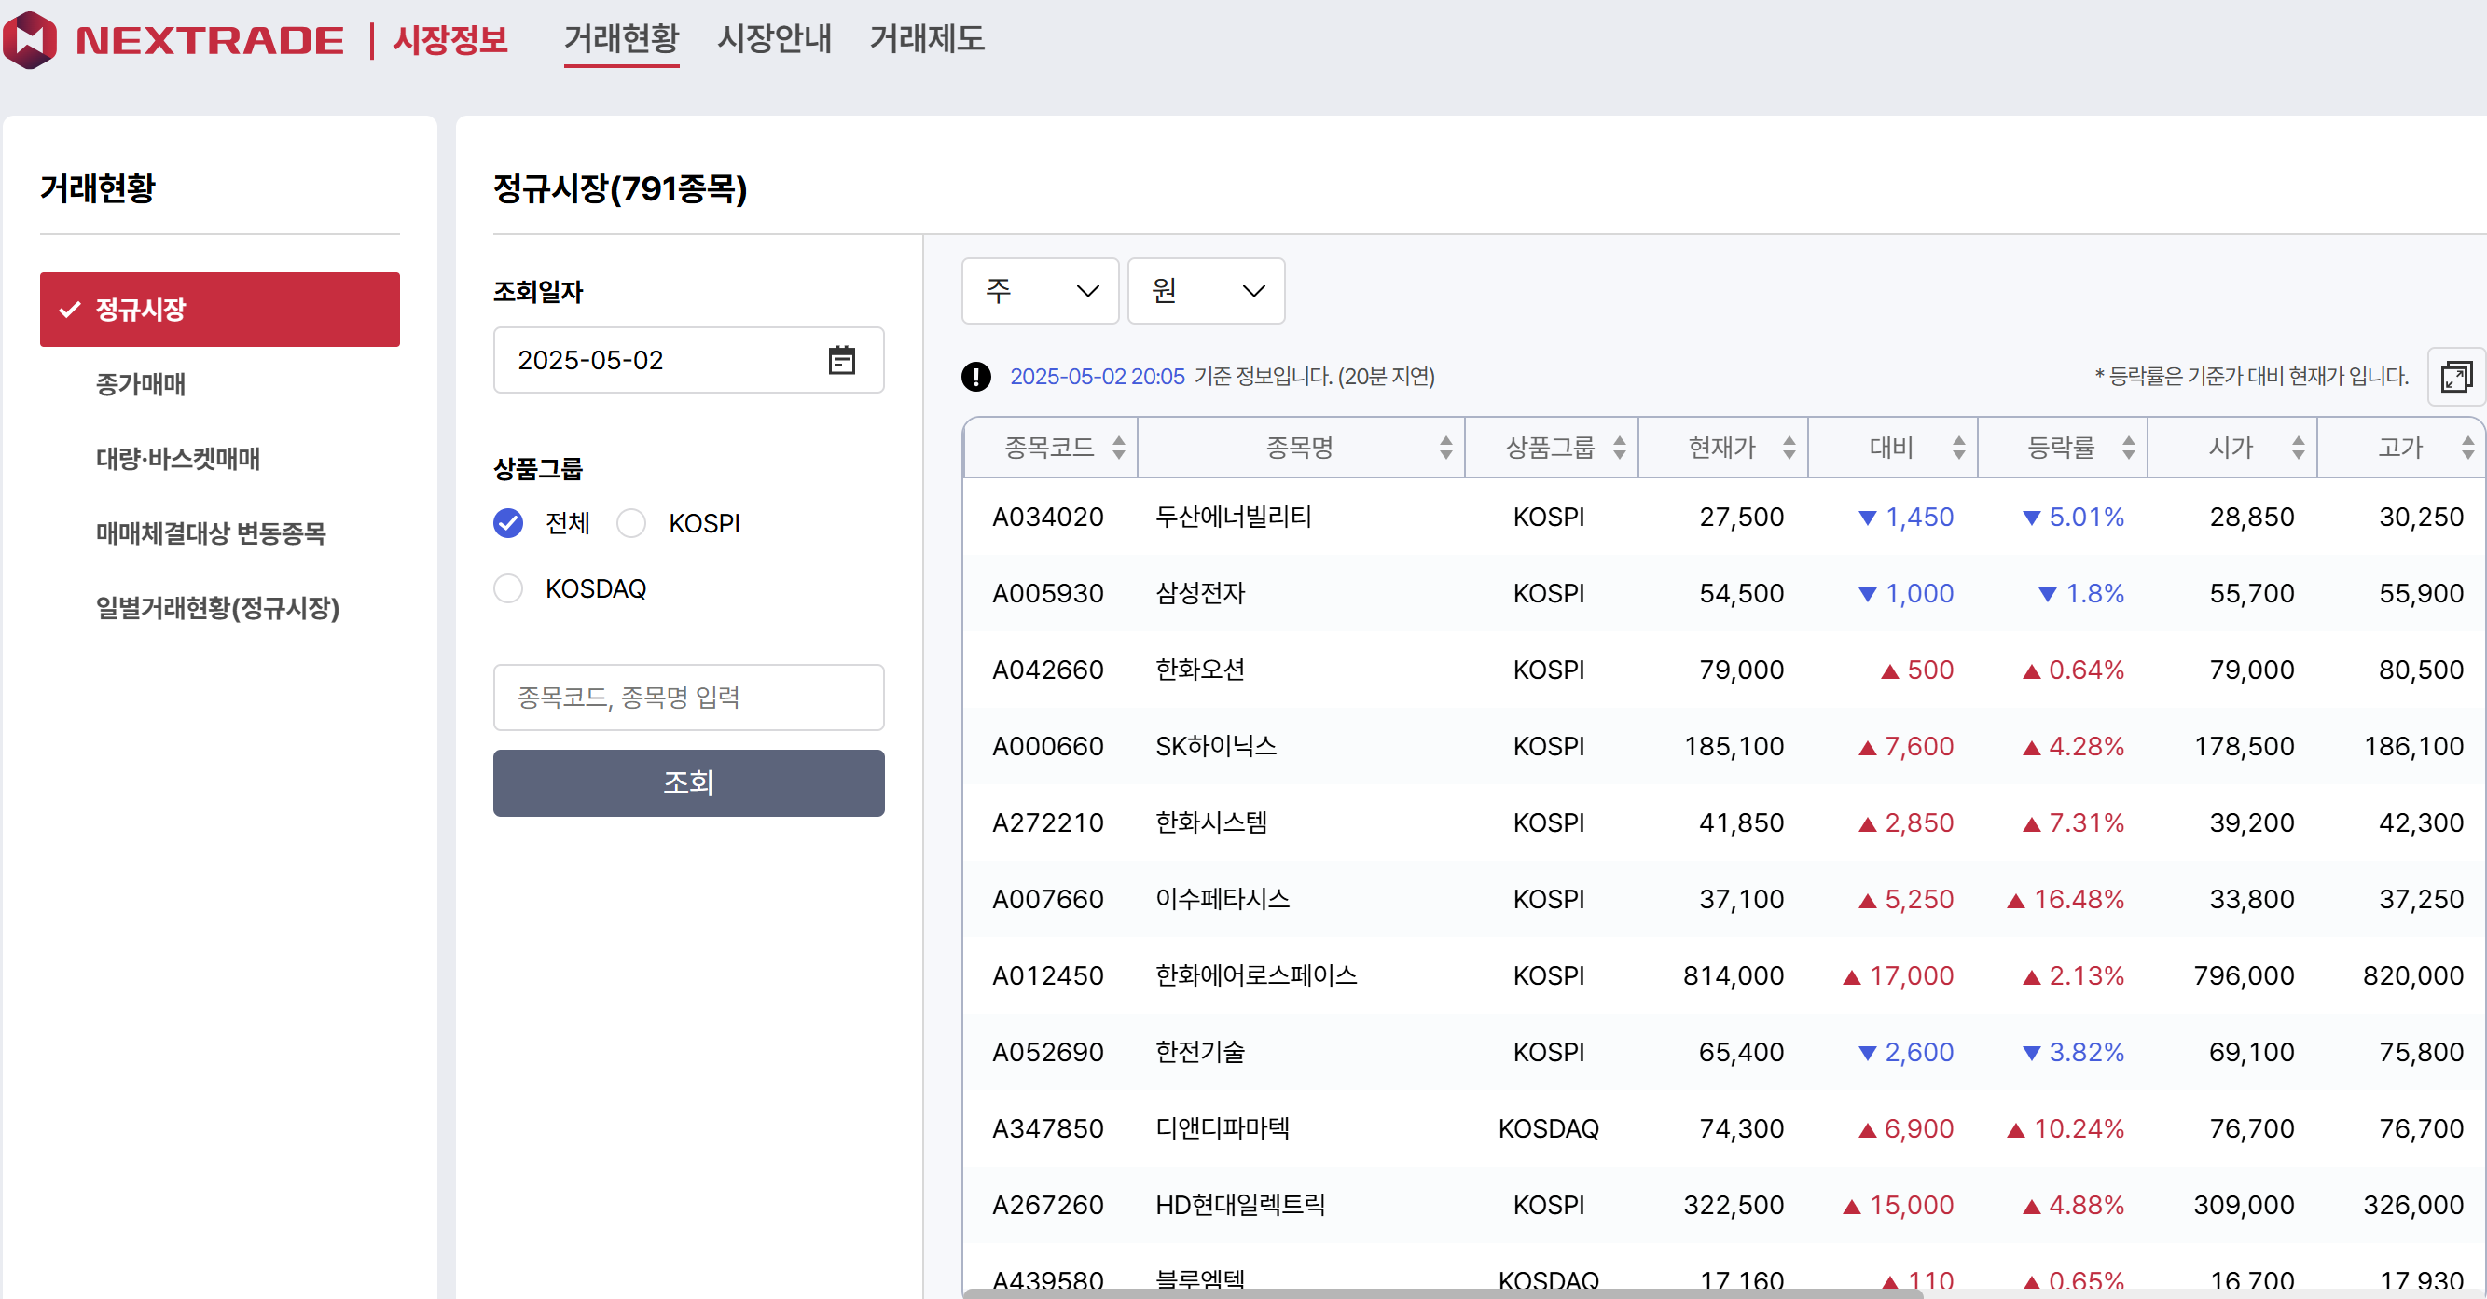Viewport: 2487px width, 1299px height.
Task: Click stock code A000660
Action: 1047,746
